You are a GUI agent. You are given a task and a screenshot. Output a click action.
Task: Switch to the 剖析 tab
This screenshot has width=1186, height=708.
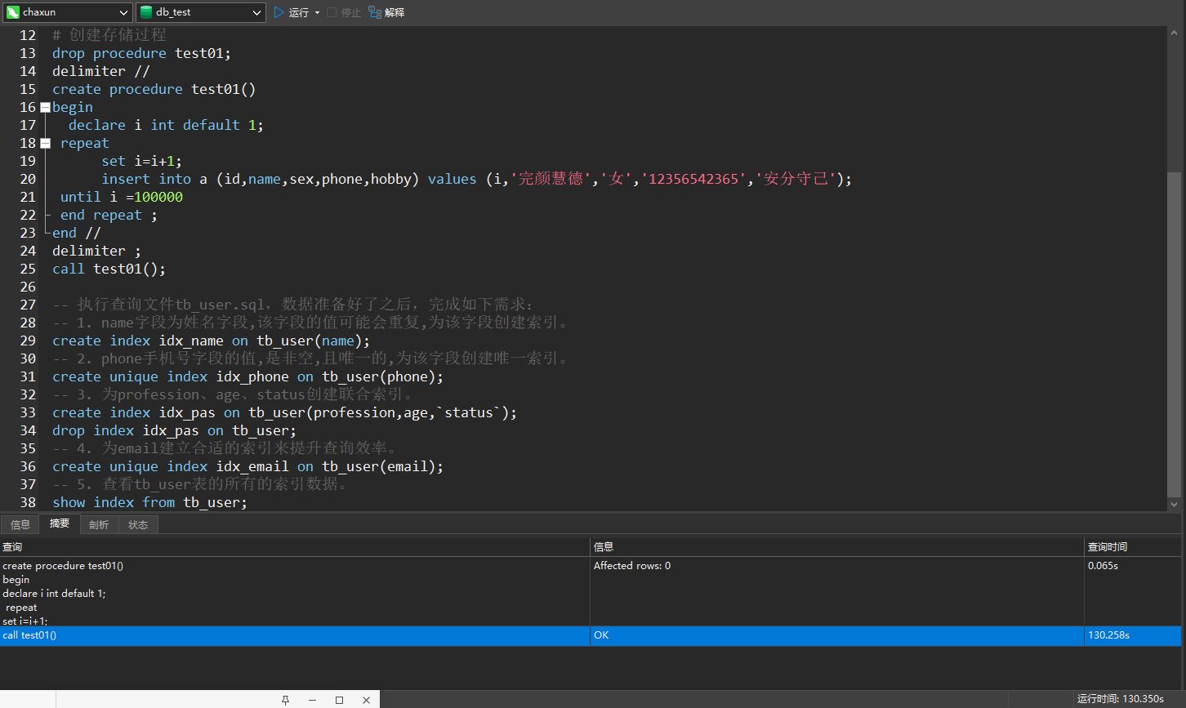[99, 524]
